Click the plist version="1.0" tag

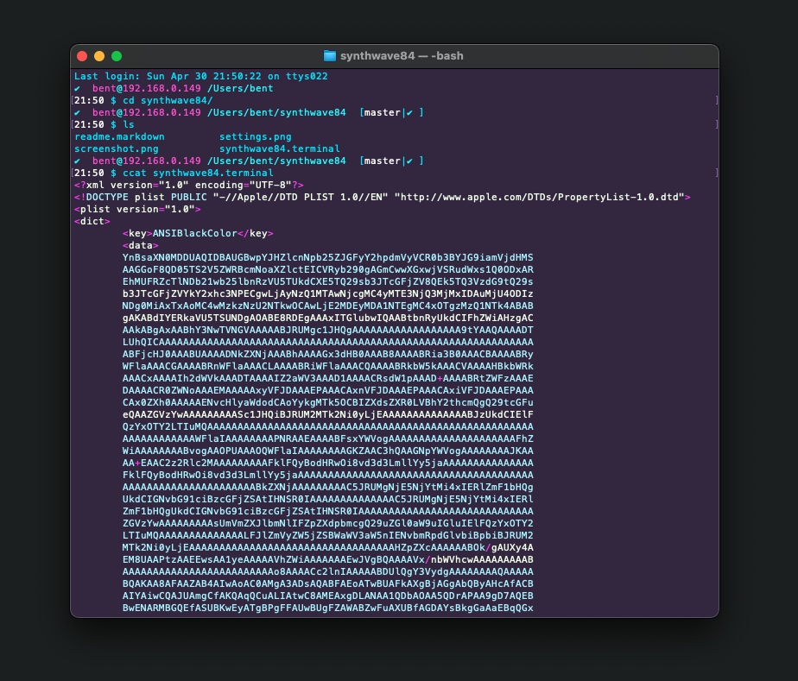(137, 210)
